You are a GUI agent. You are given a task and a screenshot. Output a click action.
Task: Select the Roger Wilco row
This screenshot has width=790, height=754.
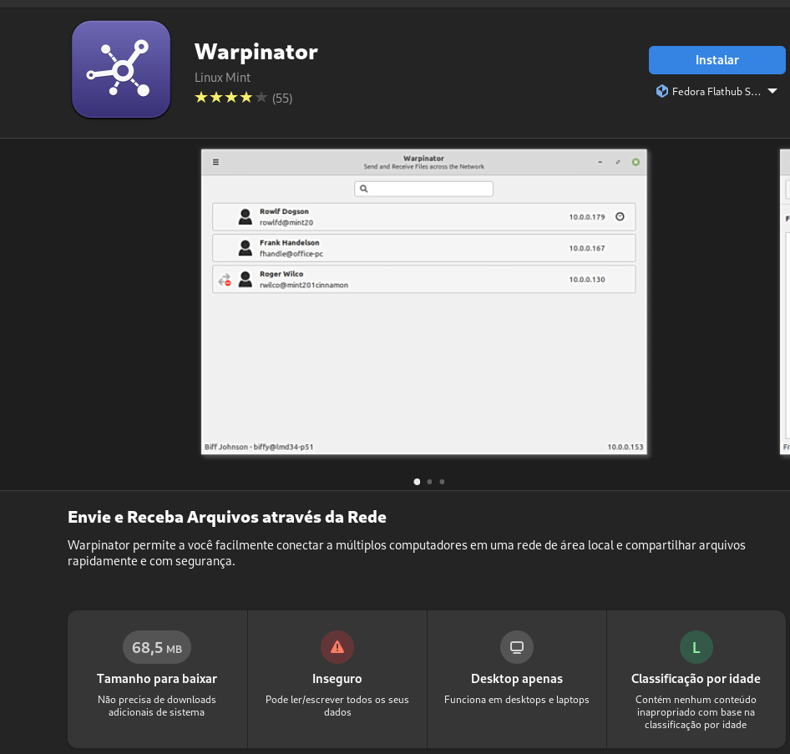(x=423, y=280)
